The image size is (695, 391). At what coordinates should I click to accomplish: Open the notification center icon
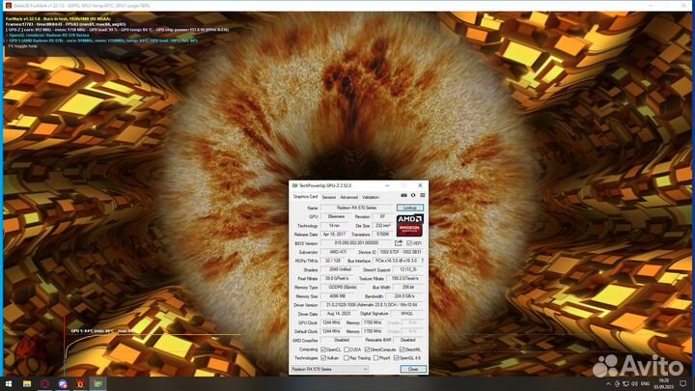pos(683,383)
